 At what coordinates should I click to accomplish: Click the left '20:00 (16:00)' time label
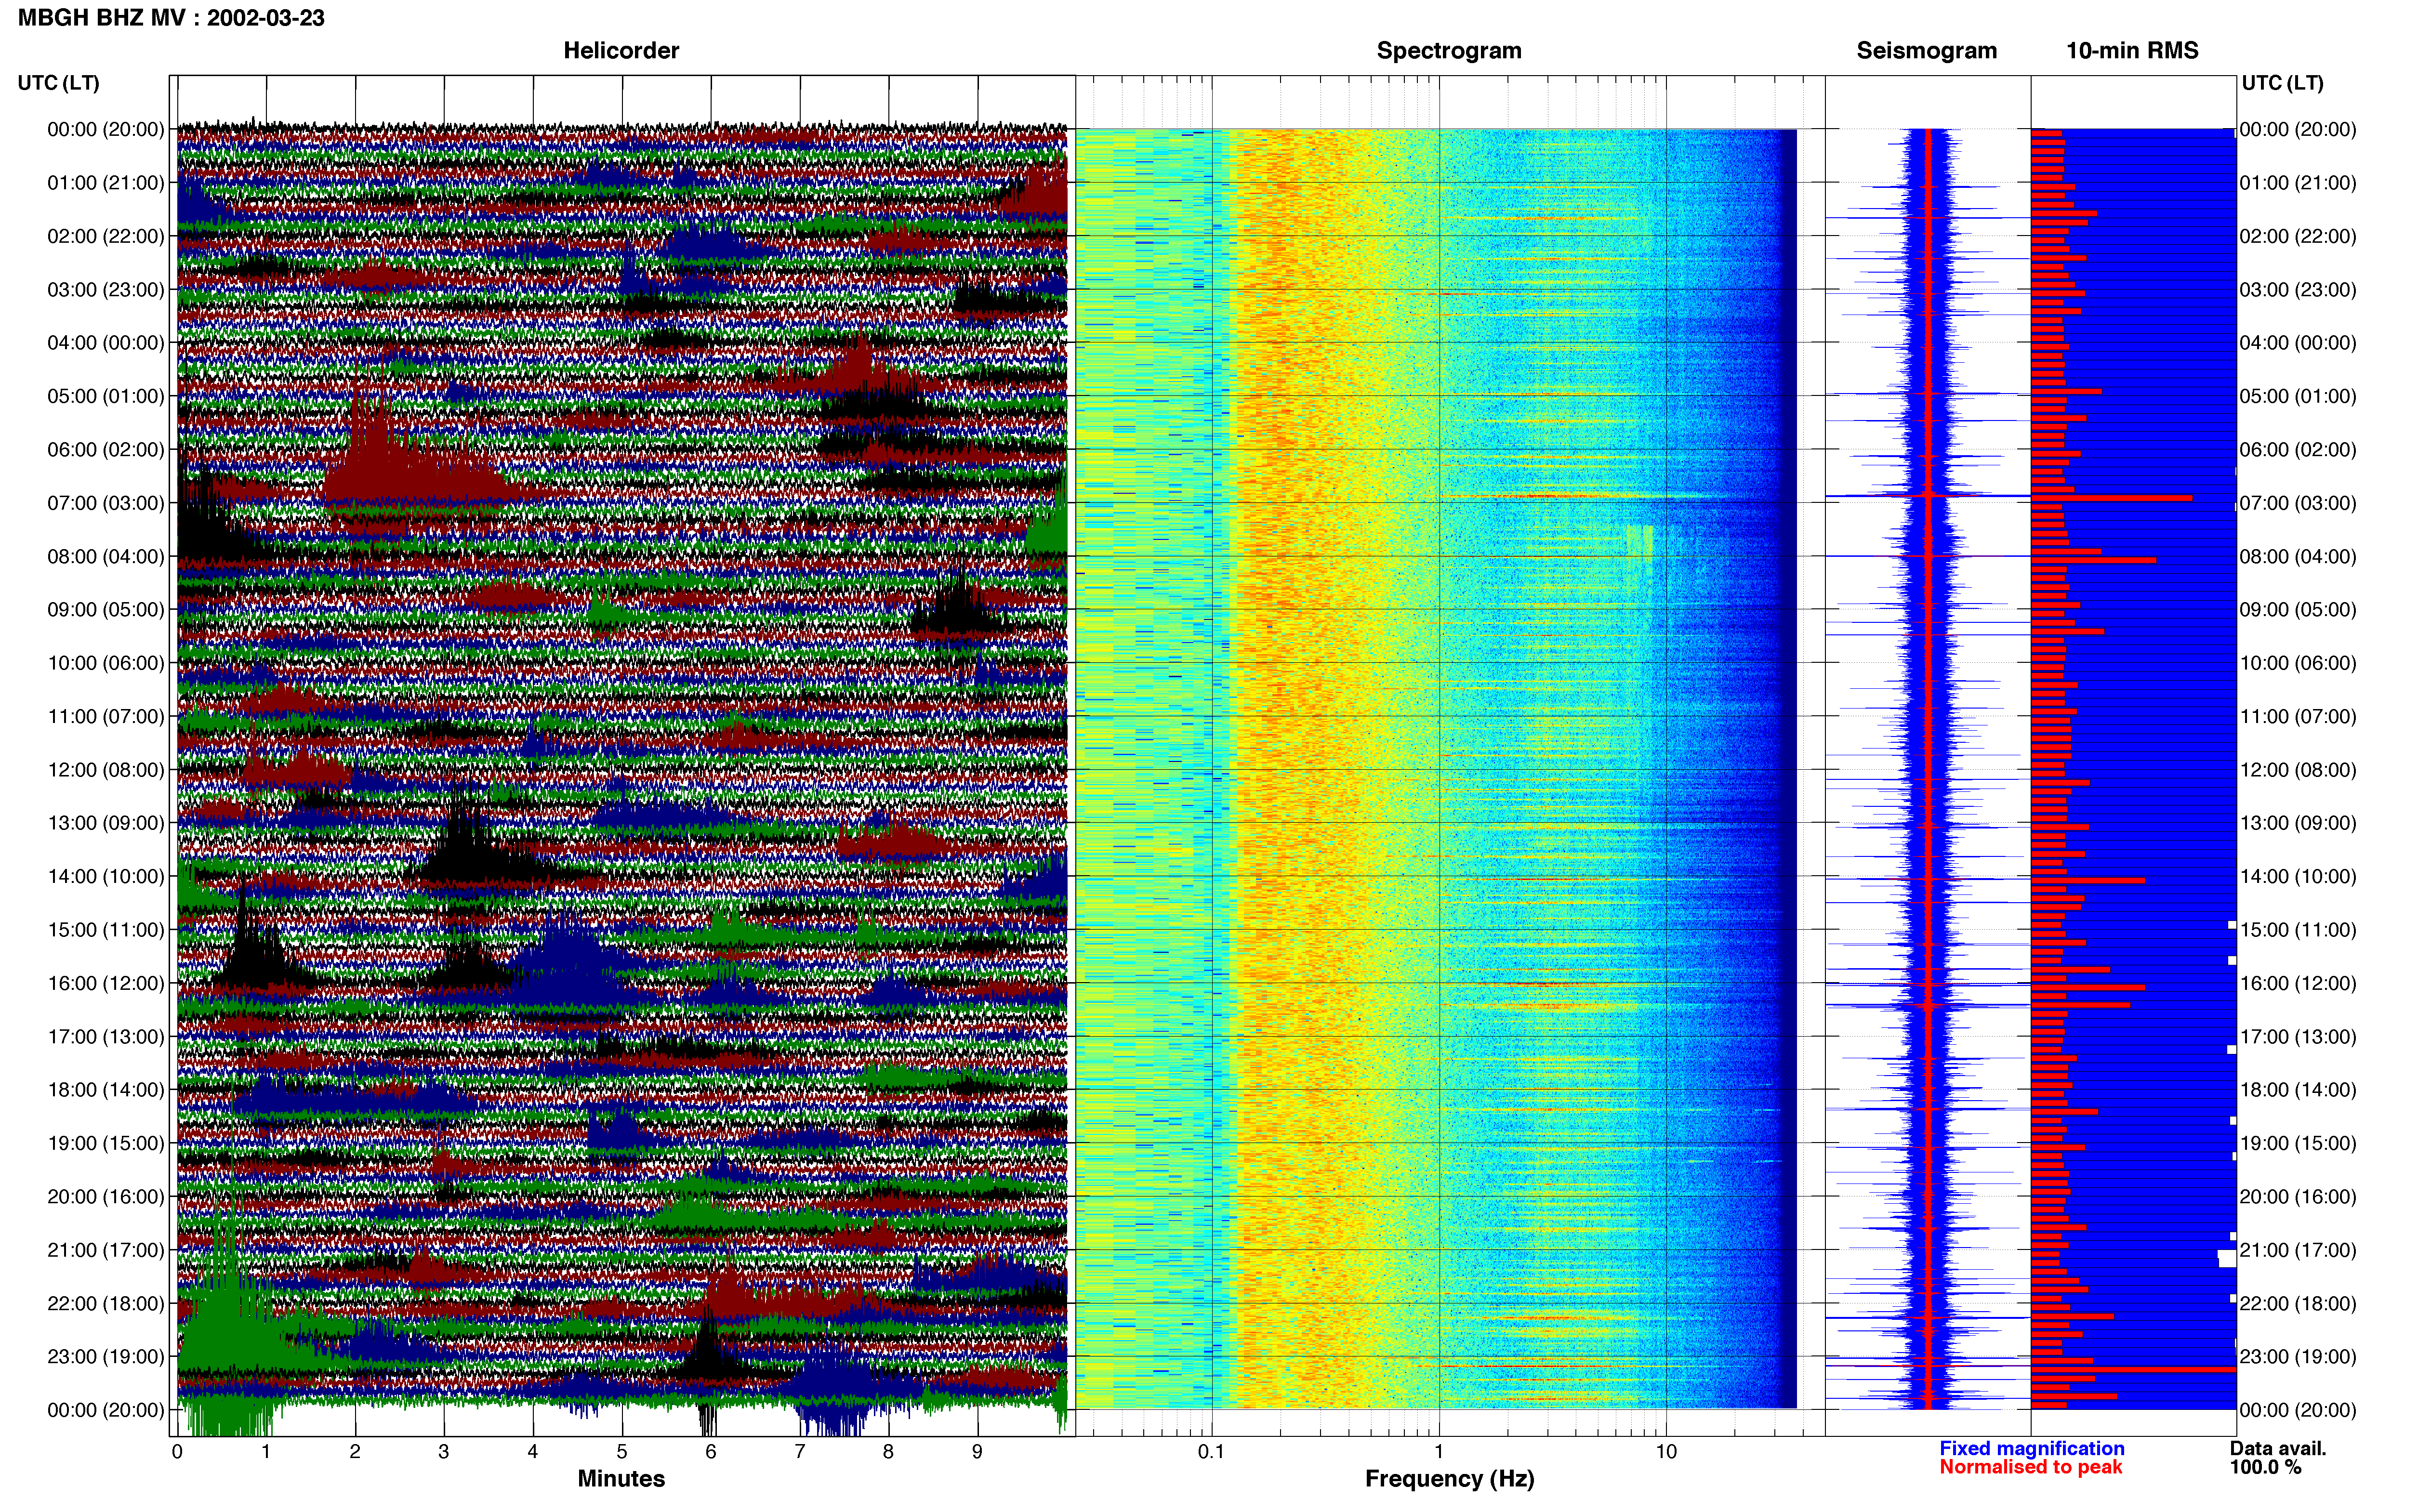click(106, 1197)
